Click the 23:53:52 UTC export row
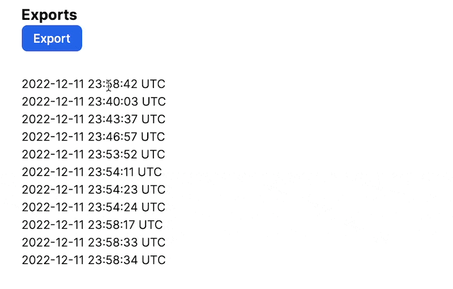The width and height of the screenshot is (453, 289). click(x=93, y=154)
